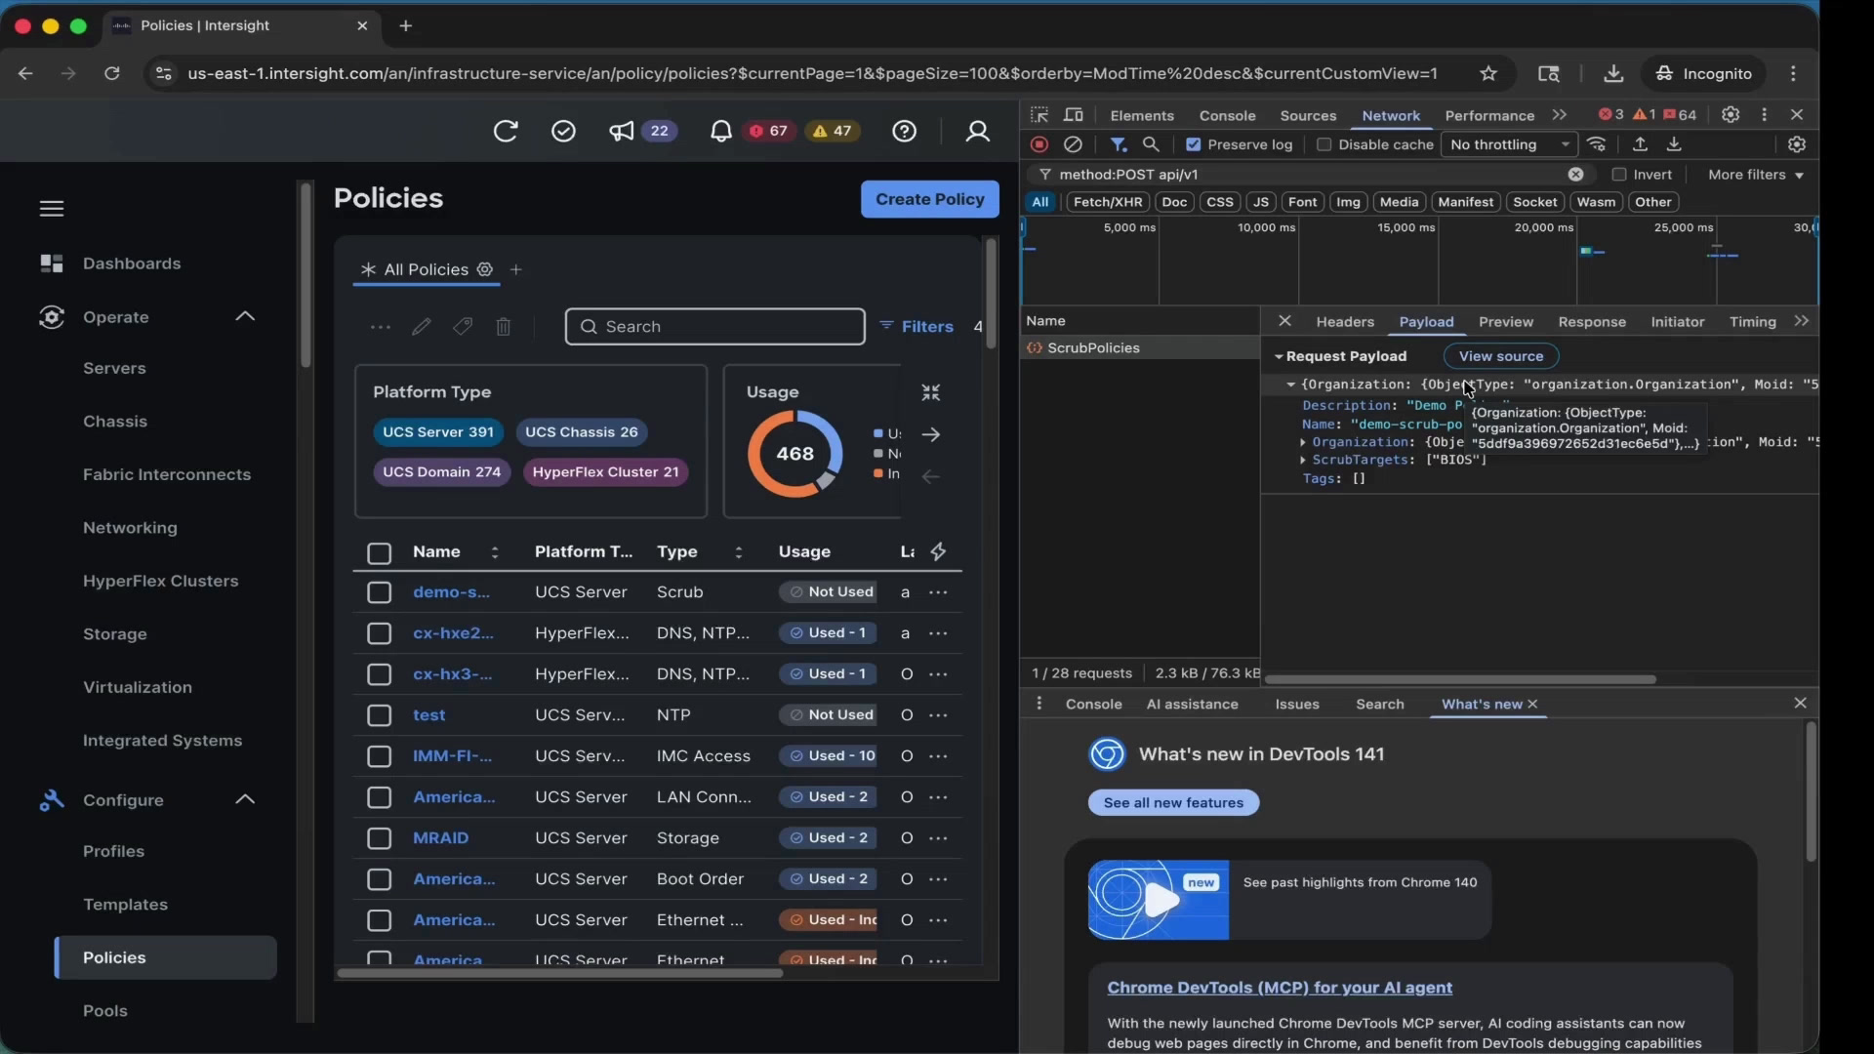Toggle DevTools device toolbar icon

1074,115
